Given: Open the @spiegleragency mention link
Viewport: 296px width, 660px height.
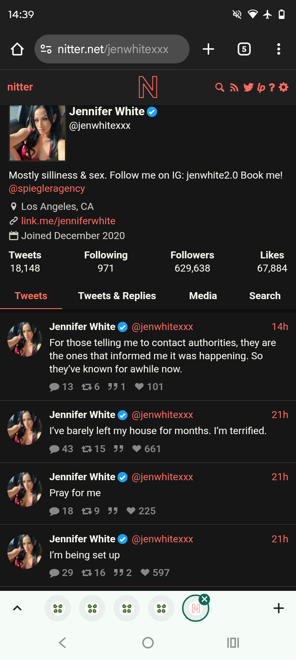Looking at the screenshot, I should point(47,188).
